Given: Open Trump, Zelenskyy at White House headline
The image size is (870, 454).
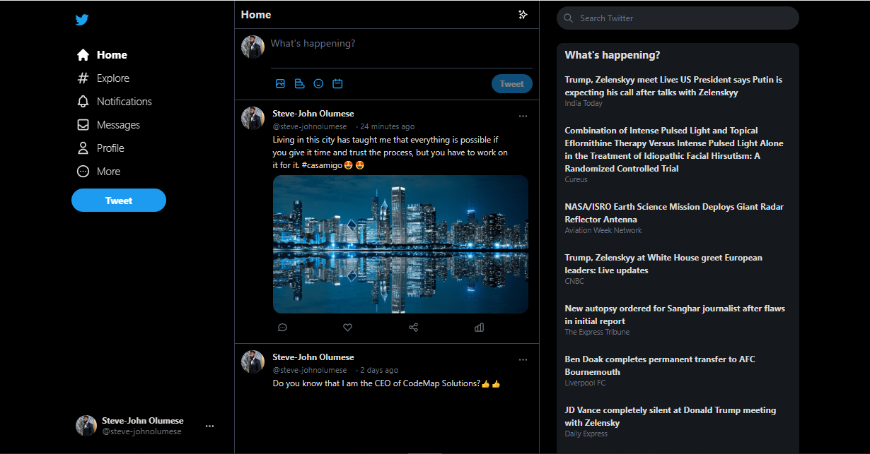Looking at the screenshot, I should [663, 264].
